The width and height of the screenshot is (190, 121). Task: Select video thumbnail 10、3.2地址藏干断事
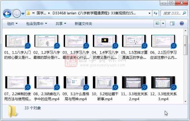pyautogui.click(x=105, y=83)
